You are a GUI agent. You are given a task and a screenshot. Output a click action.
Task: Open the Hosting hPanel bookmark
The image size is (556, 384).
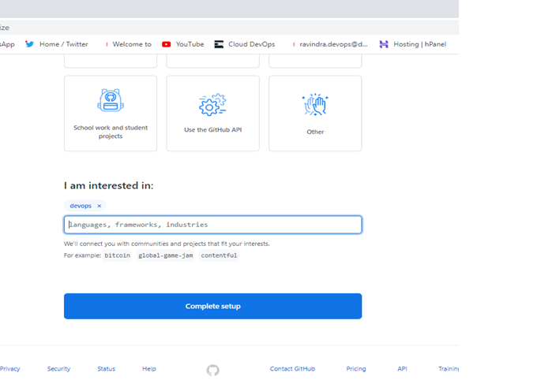click(413, 44)
